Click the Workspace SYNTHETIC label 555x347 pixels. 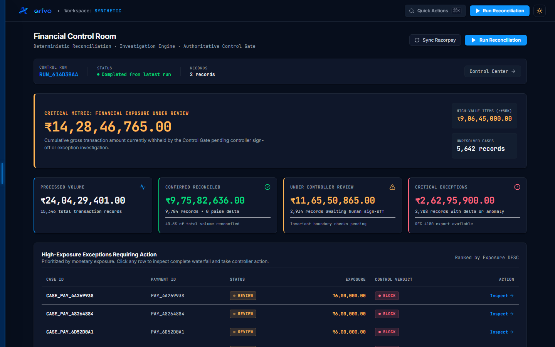tap(92, 11)
